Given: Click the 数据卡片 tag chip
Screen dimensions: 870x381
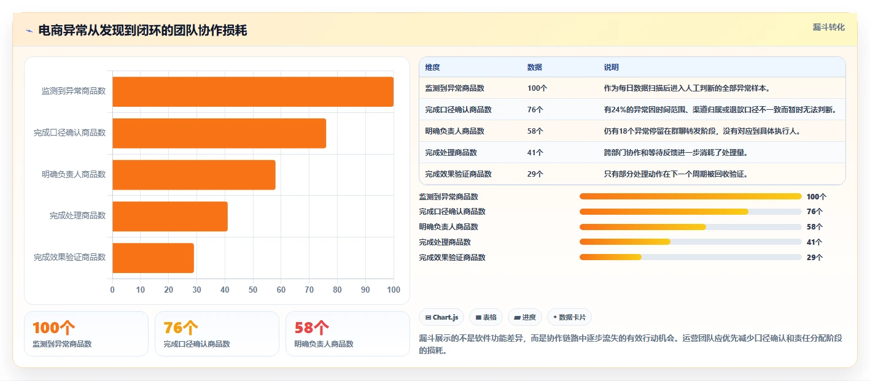Looking at the screenshot, I should pos(569,317).
